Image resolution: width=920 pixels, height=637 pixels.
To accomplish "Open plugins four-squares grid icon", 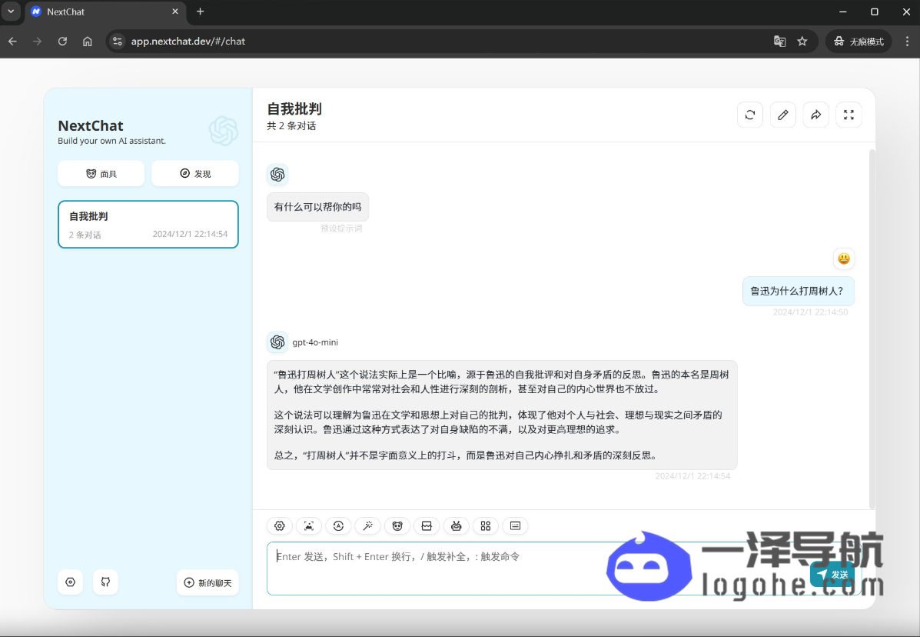I will pos(486,526).
